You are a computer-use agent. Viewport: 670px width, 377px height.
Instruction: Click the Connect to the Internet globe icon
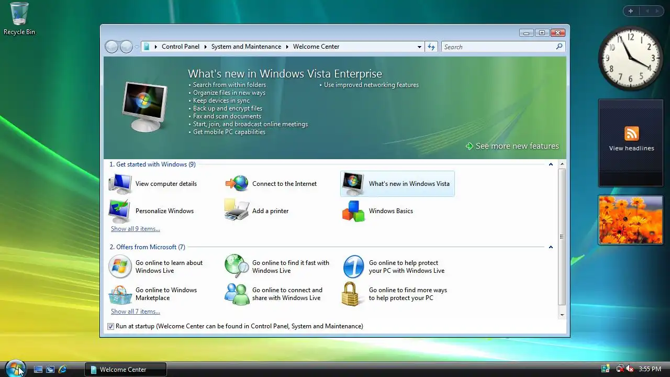coord(237,184)
